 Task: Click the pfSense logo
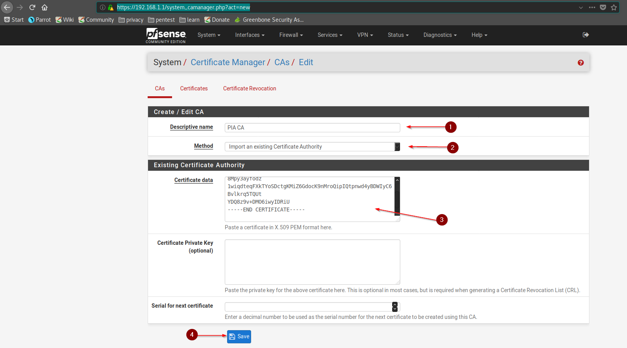pyautogui.click(x=166, y=35)
